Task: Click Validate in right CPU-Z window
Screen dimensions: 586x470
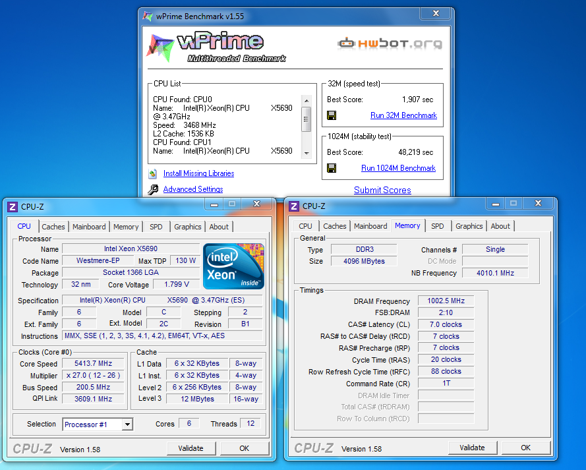Action: [x=473, y=448]
